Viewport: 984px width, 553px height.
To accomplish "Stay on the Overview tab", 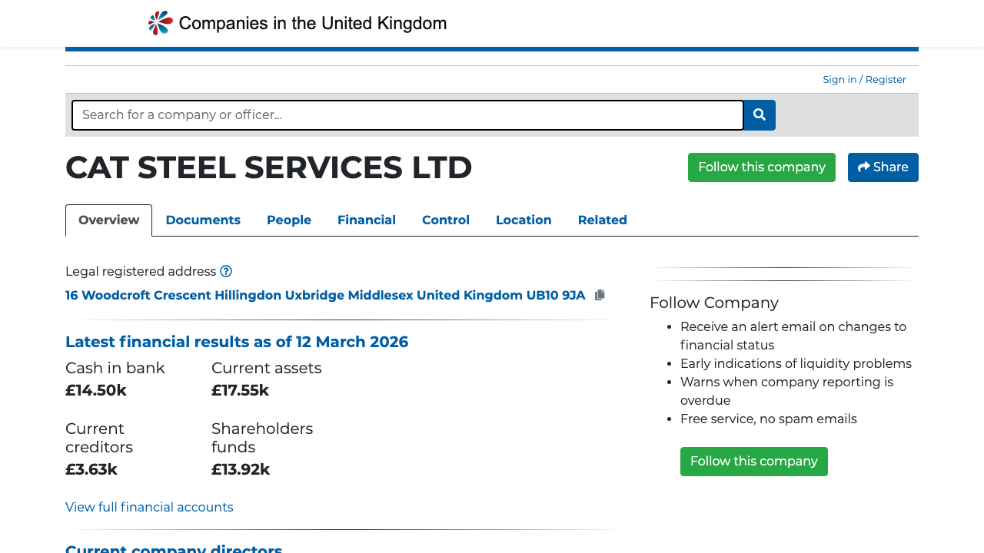I will [x=108, y=220].
